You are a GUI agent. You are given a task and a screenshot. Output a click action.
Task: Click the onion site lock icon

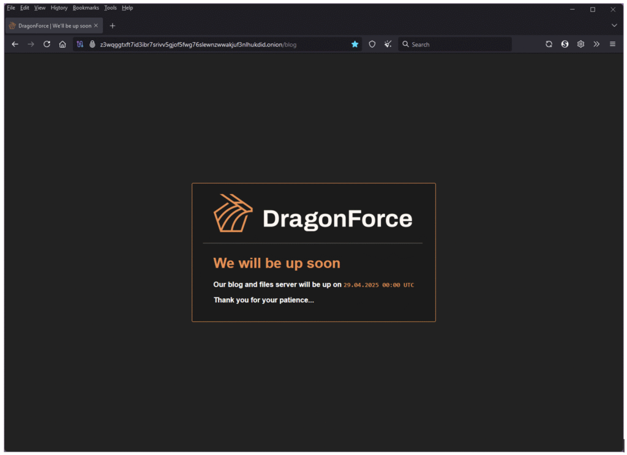(x=92, y=44)
